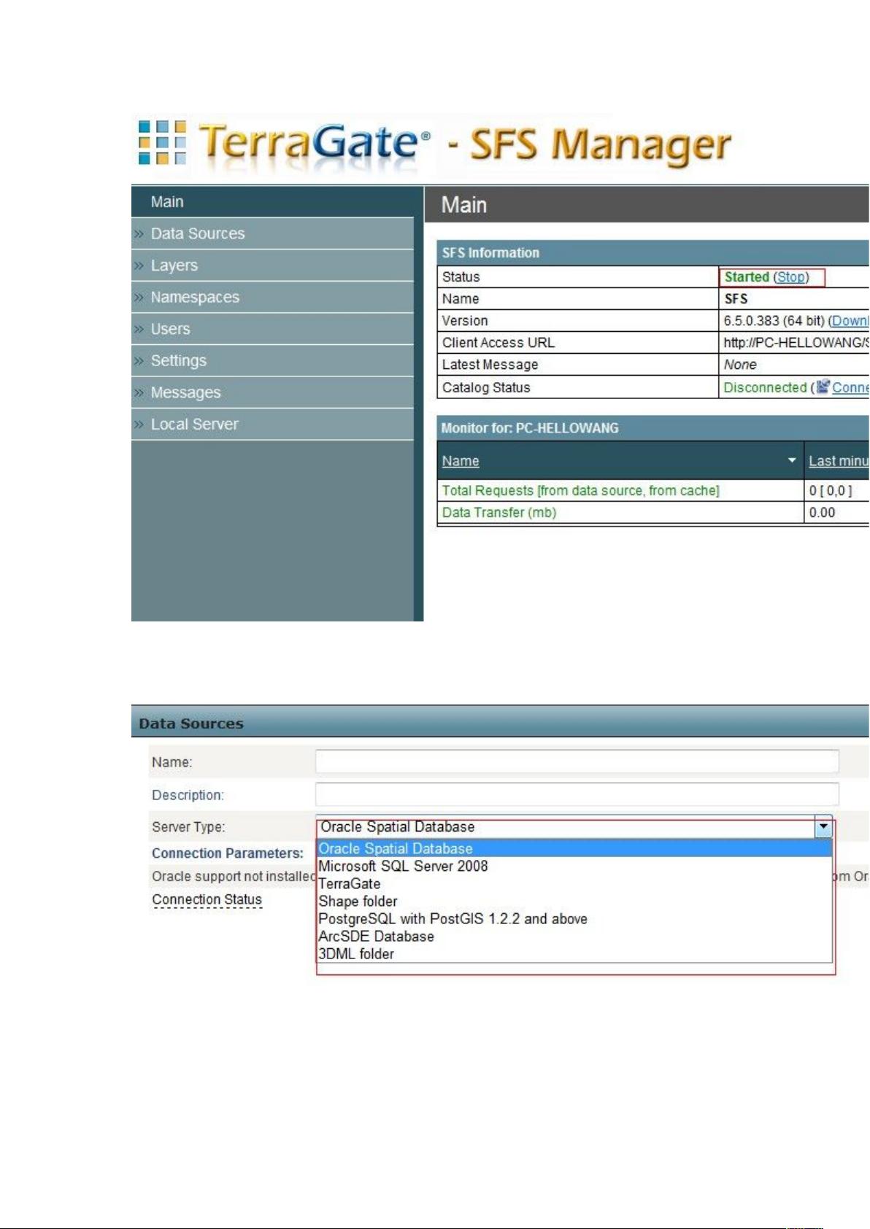The image size is (870, 1229).
Task: Choose 3DML folder from the list
Action: [574, 954]
